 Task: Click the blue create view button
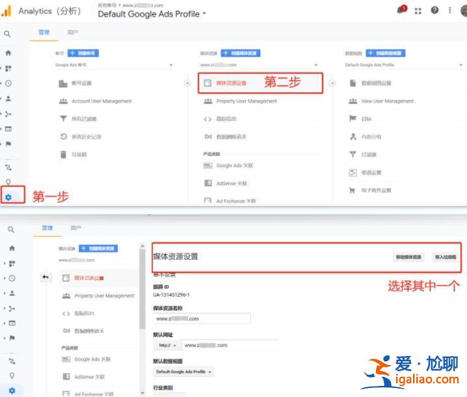pyautogui.click(x=386, y=53)
